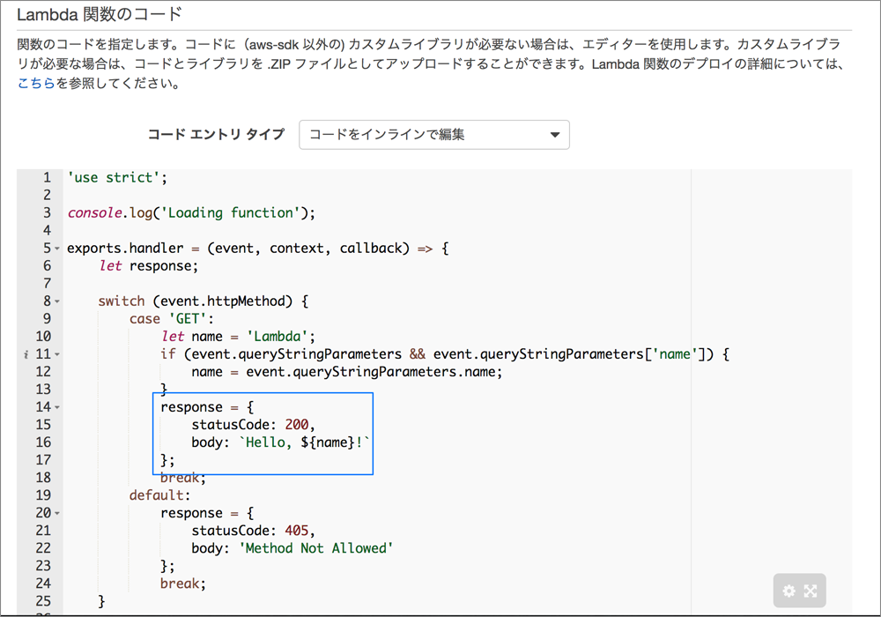Click the コード エントリ タイプ label

pos(217,135)
